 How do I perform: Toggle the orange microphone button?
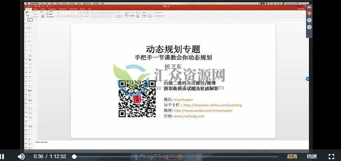[309, 13]
